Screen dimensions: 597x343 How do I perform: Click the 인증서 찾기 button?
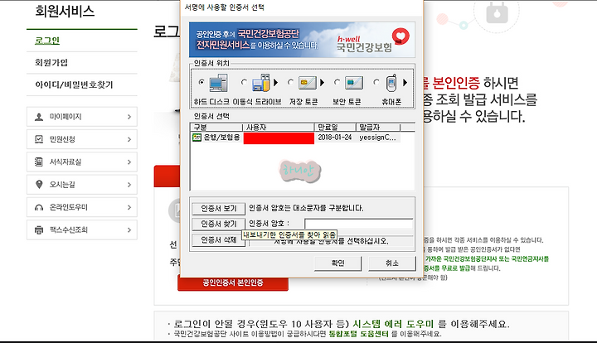click(219, 224)
